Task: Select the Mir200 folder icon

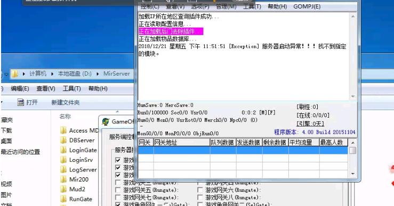Action: point(63,179)
